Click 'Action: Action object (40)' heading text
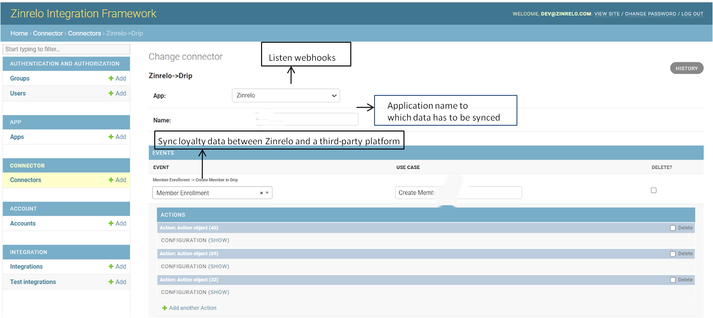This screenshot has height=318, width=713. (189, 228)
